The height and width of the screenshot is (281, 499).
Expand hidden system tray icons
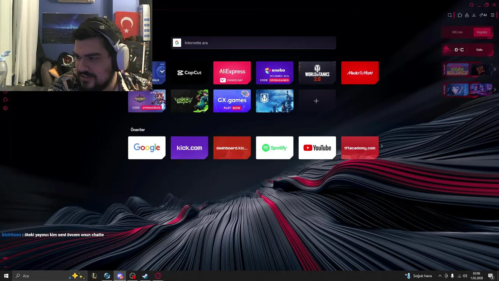click(440, 276)
